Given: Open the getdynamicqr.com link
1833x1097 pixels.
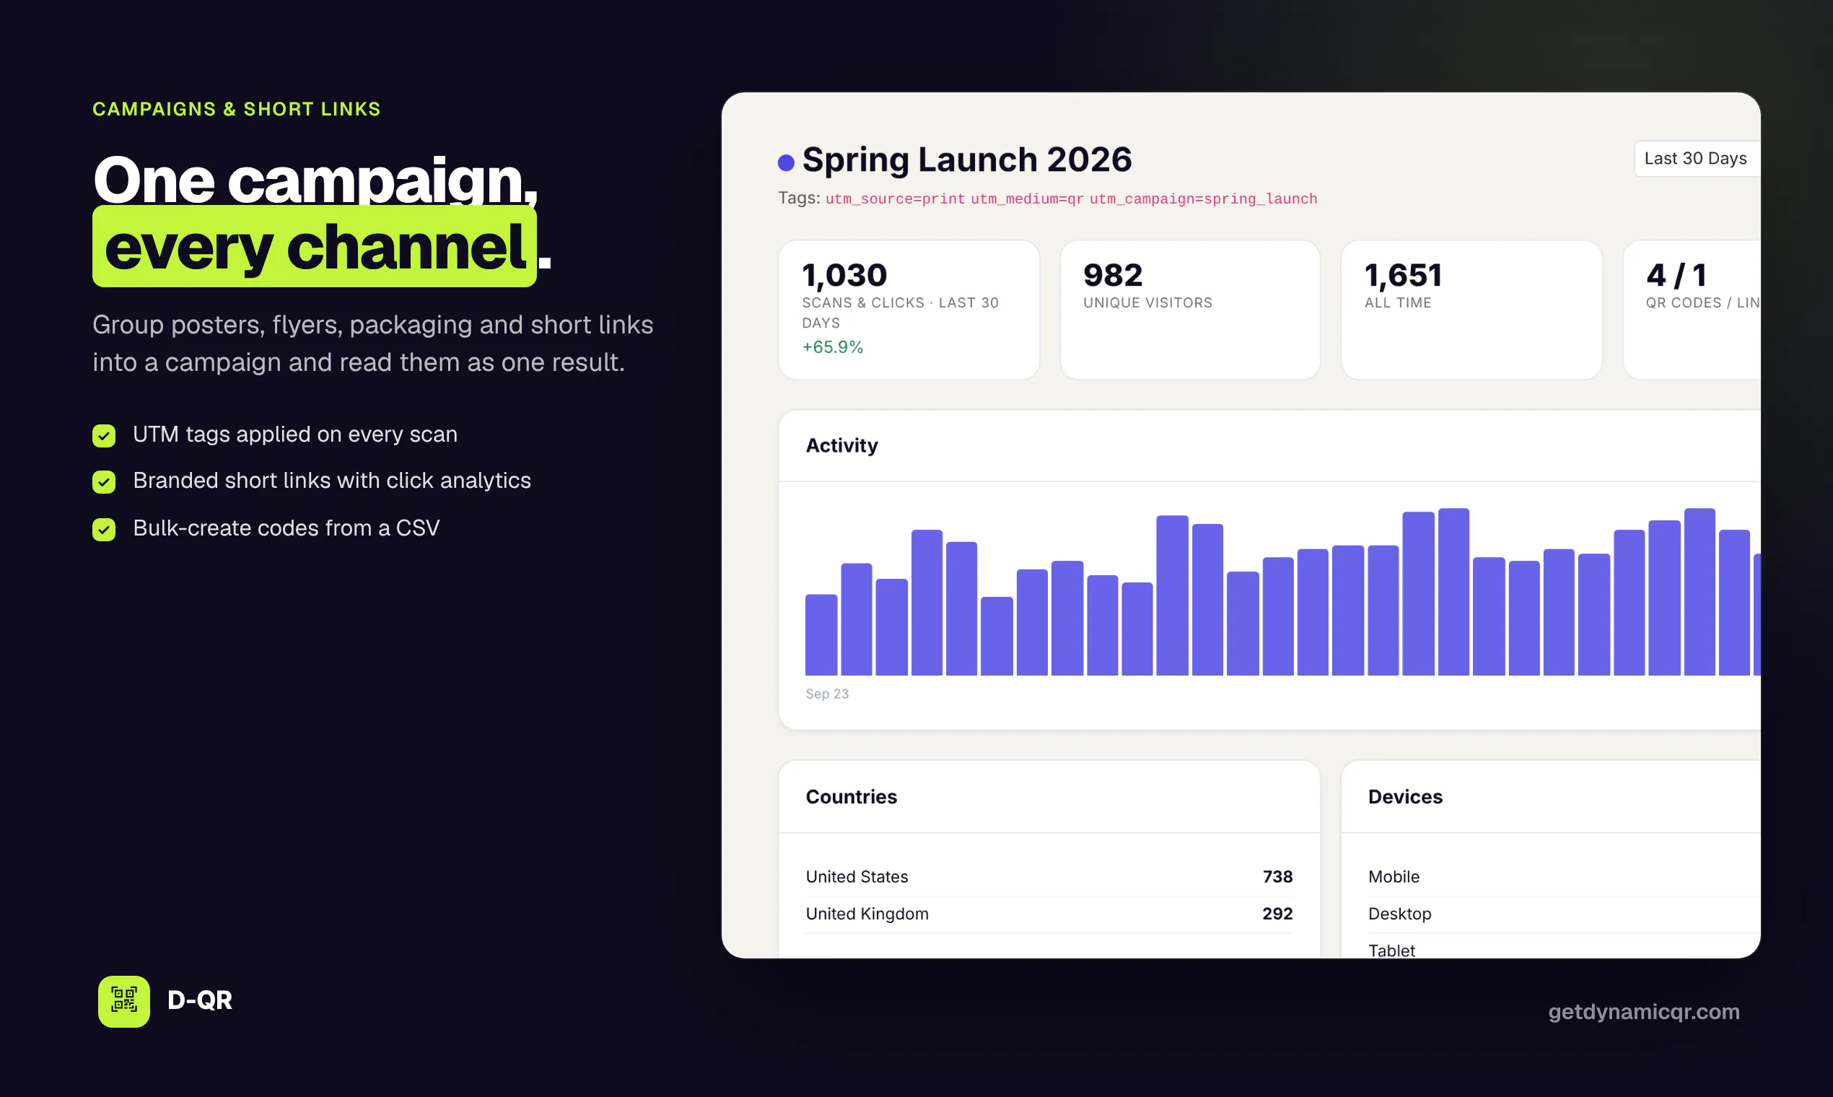Looking at the screenshot, I should click(1644, 1011).
